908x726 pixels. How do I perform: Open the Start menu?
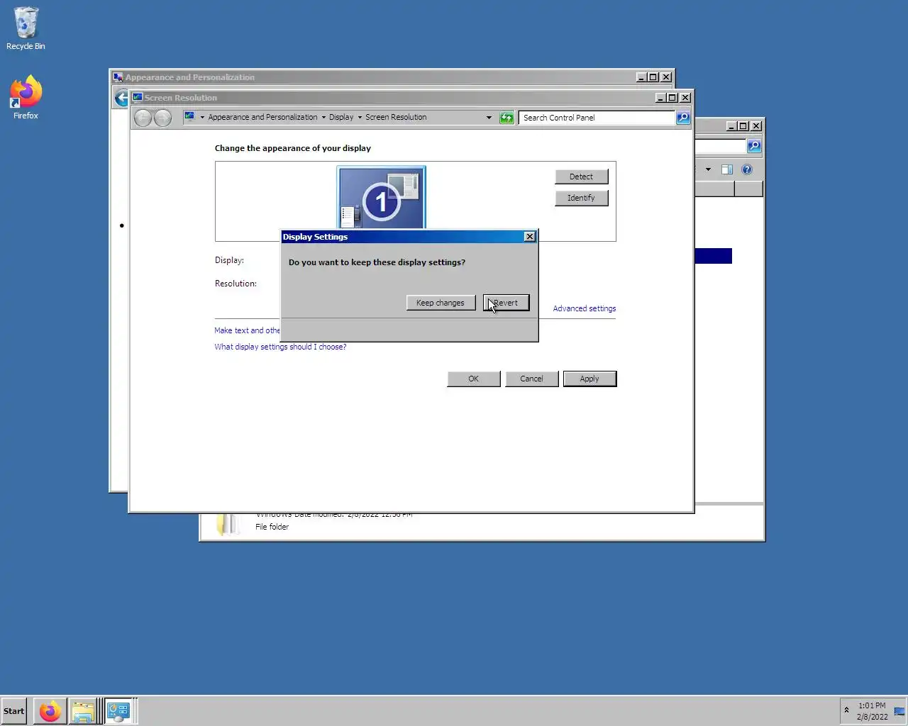[13, 711]
